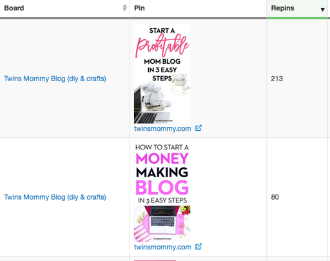
Task: Open the partially visible third pin thumbnail
Action: pos(155,260)
